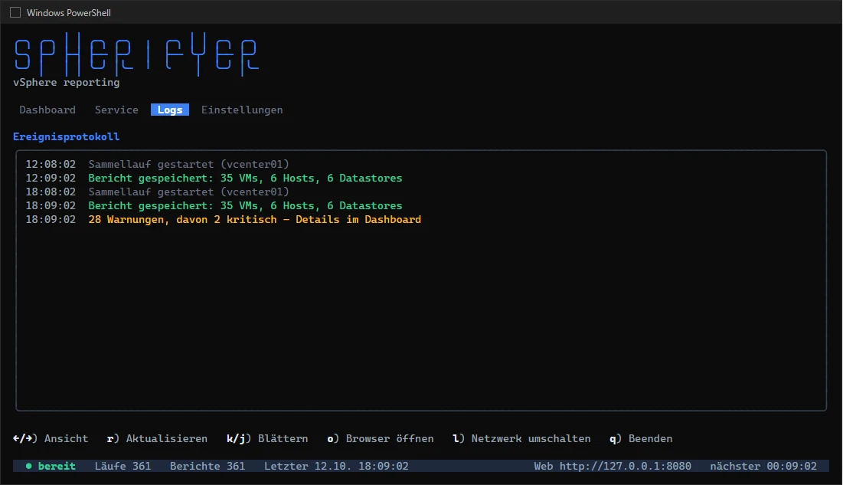Click the 'vSphere reporting' subtitle
This screenshot has height=485, width=843.
point(66,82)
